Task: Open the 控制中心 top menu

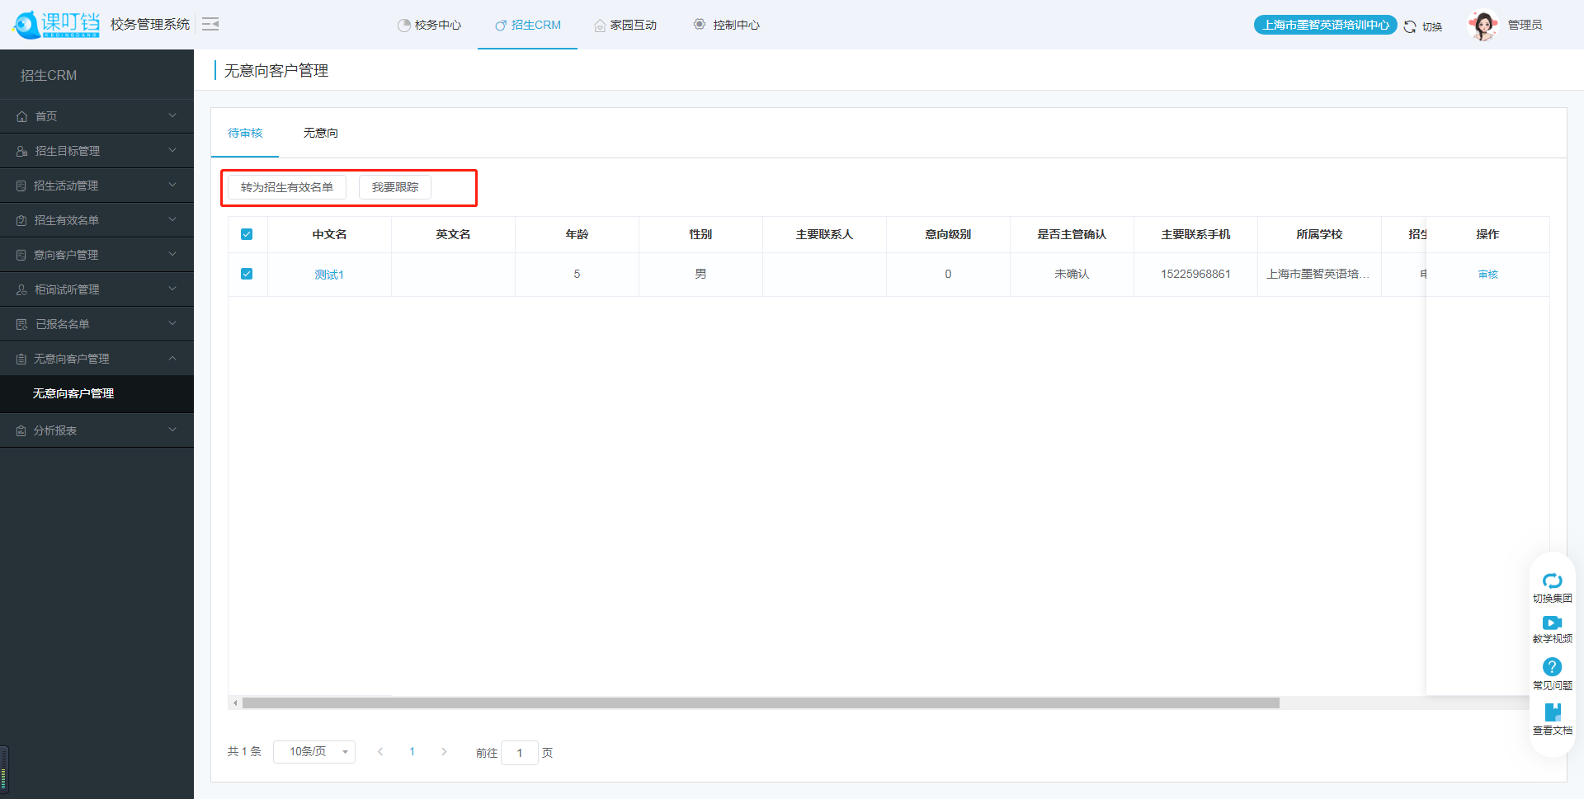Action: 726,25
